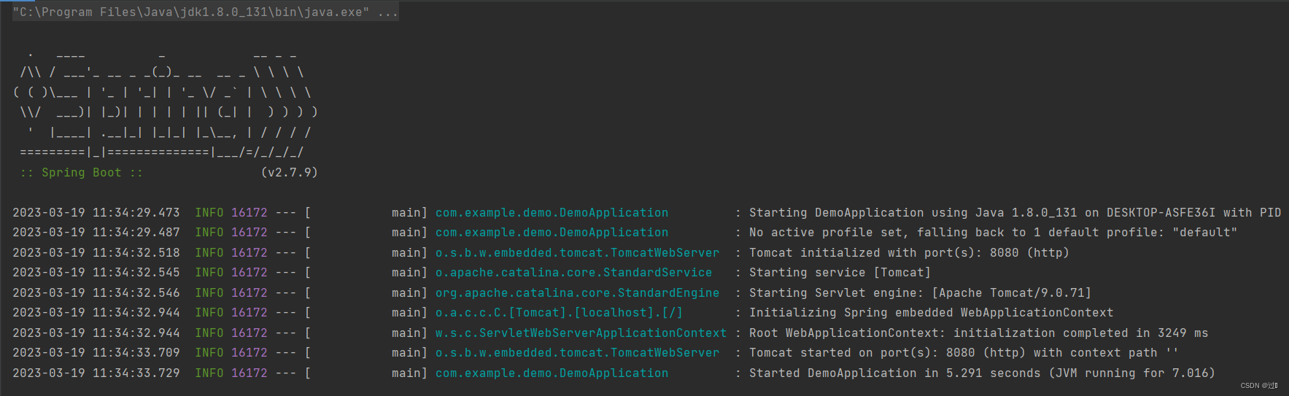
Task: Open the o.apache.catalina.core.StandardService logger name
Action: coord(574,273)
